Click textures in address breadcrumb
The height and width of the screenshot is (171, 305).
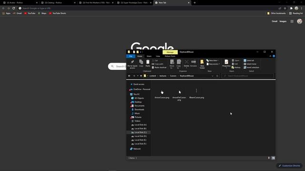point(163,76)
